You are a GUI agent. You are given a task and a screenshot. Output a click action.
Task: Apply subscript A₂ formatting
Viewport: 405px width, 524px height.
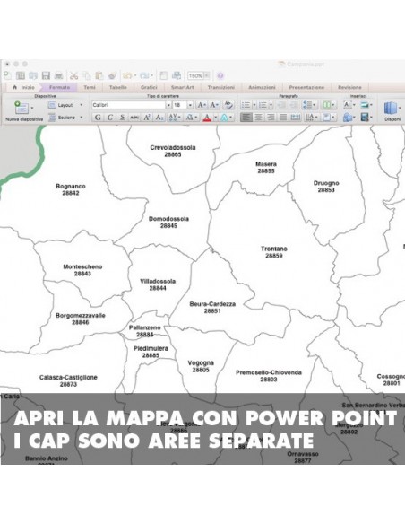click(x=159, y=118)
